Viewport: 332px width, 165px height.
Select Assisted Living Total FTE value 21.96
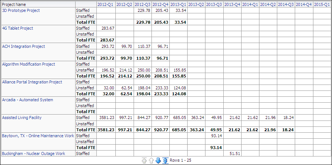click(270, 129)
